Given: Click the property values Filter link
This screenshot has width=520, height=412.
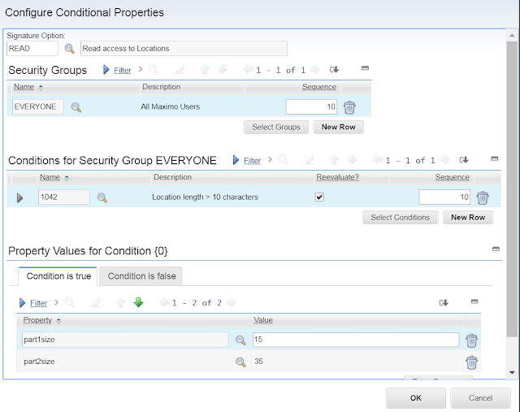Looking at the screenshot, I should (x=38, y=303).
